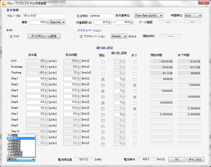Click the Step2 投与量 value field
This screenshot has height=167, width=211.
(35, 84)
